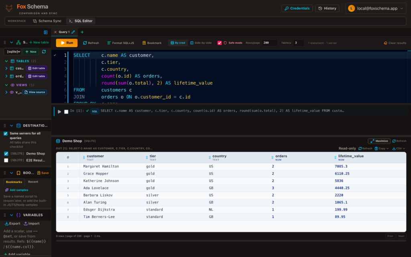This screenshot has width=411, height=257.
Task: Go to Next results page
Action: (x=401, y=236)
